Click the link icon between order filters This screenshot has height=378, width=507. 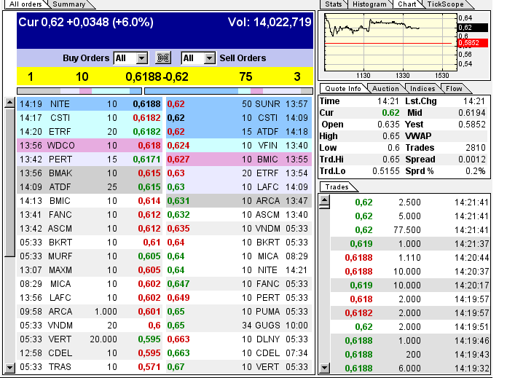[x=163, y=58]
